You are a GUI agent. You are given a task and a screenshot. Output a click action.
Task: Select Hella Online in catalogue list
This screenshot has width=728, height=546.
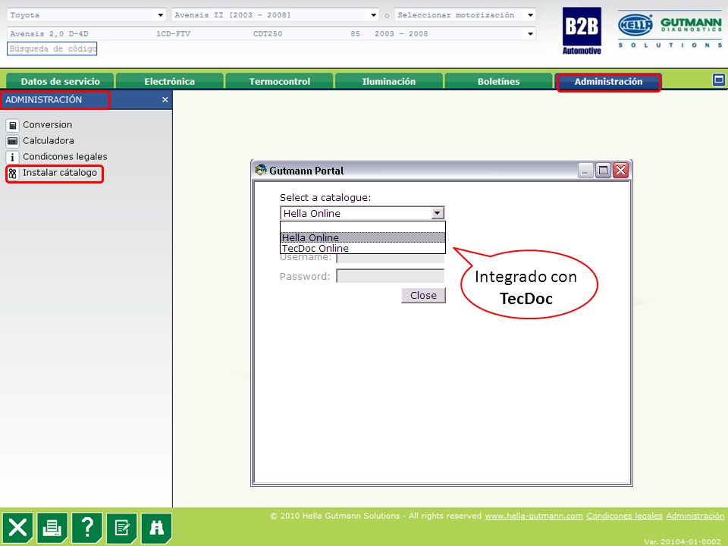coord(362,237)
